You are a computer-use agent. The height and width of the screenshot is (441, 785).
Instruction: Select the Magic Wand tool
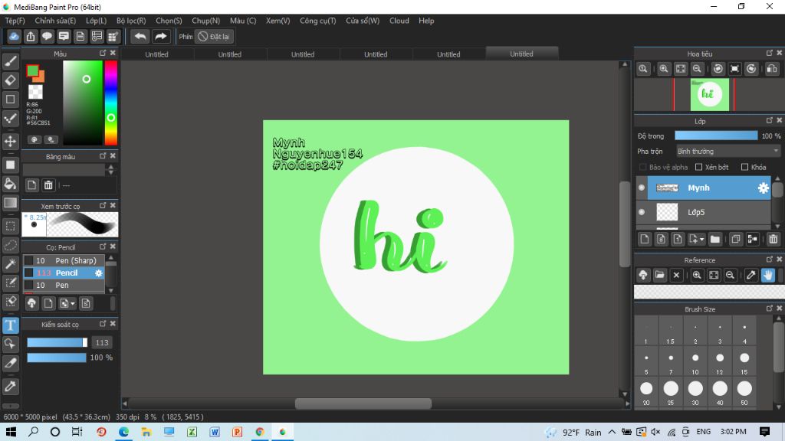coord(11,264)
